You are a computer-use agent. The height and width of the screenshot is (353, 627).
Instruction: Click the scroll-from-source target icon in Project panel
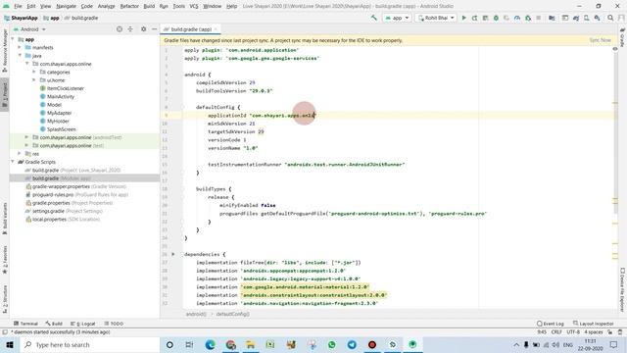click(x=120, y=29)
